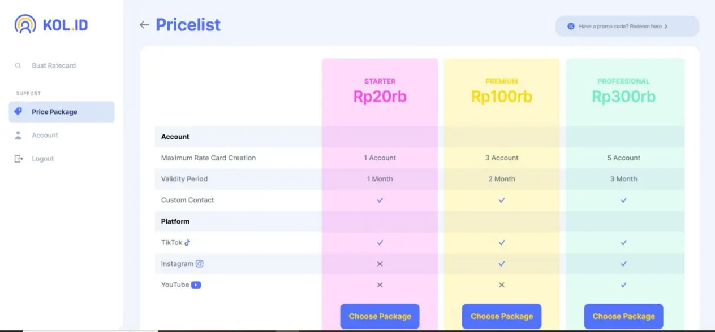Choose Package for the Starter plan

point(380,316)
